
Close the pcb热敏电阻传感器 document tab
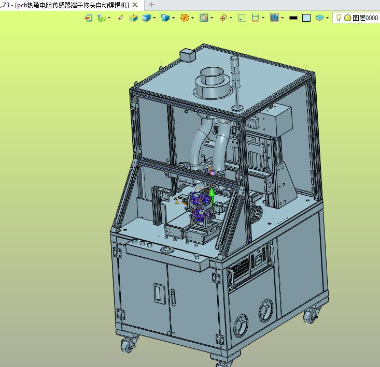point(135,5)
